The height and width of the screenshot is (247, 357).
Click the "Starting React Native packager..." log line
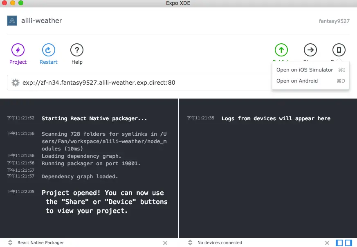pos(94,118)
